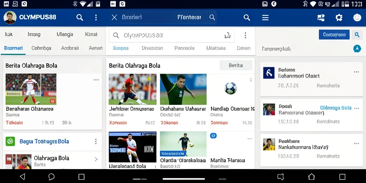Open the flag icon in top bar
The image size is (366, 183).
[321, 18]
